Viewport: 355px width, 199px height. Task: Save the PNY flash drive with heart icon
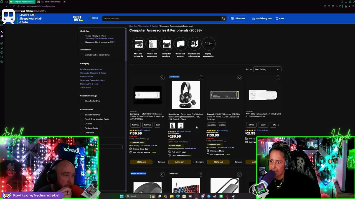pyautogui.click(x=278, y=78)
